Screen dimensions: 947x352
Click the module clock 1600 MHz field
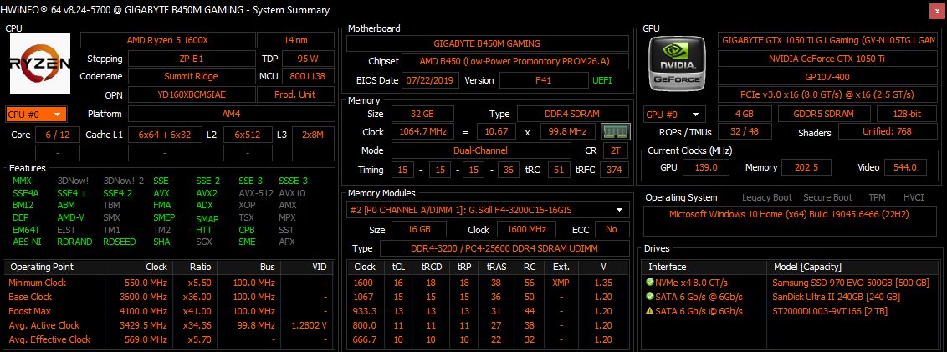click(x=527, y=230)
